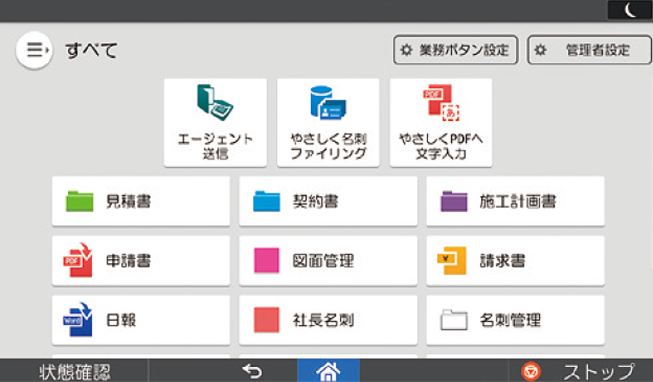Open the 施工計画書 construction plan folder
This screenshot has width=653, height=382.
click(x=515, y=201)
